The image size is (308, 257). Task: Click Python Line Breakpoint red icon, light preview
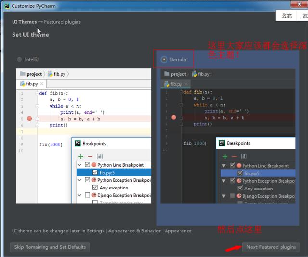(94, 165)
